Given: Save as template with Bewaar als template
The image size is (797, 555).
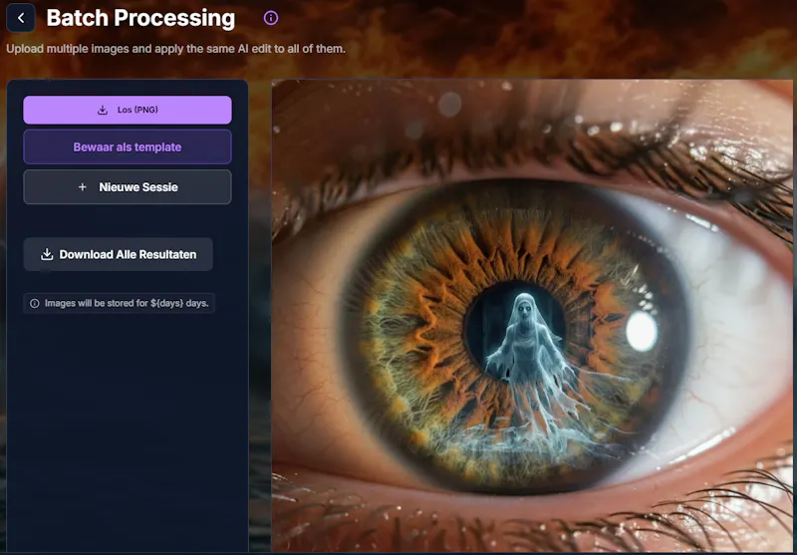Looking at the screenshot, I should point(128,146).
